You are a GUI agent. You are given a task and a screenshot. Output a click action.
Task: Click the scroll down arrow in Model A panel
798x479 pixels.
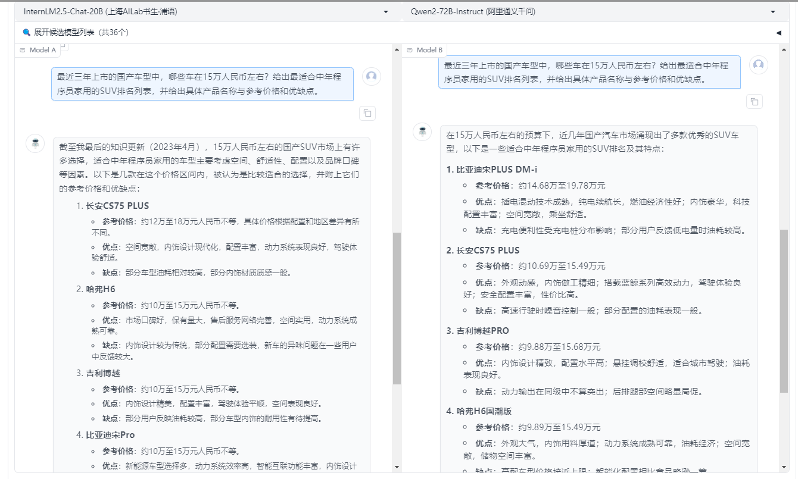coord(397,467)
